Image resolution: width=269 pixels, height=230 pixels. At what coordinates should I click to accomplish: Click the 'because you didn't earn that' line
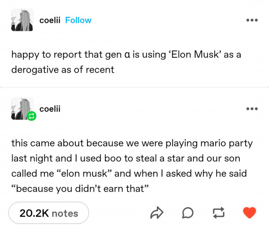80,189
